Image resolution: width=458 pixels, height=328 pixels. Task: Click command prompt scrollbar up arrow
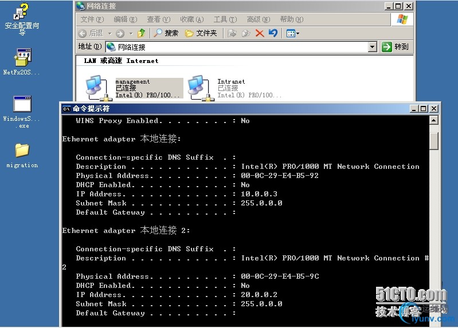tap(434, 120)
